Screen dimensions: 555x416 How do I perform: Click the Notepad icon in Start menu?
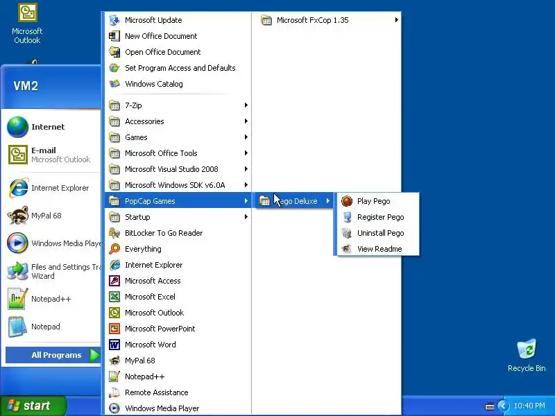[x=18, y=327]
